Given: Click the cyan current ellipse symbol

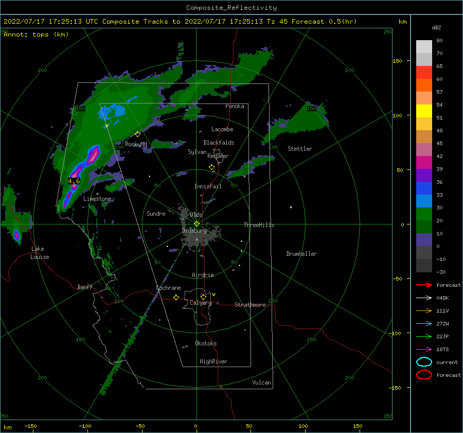Looking at the screenshot, I should [424, 362].
